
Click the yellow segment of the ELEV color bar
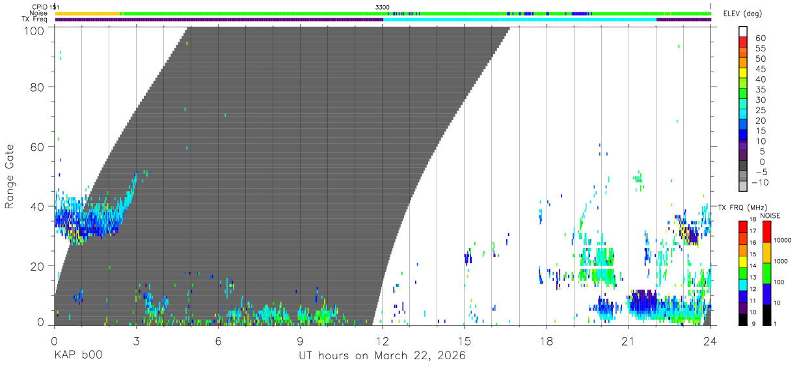(743, 73)
